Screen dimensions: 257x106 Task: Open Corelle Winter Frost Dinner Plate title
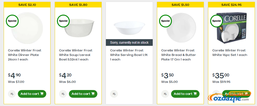click(x=24, y=55)
